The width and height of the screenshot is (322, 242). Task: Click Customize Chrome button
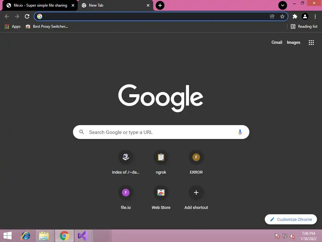point(291,219)
